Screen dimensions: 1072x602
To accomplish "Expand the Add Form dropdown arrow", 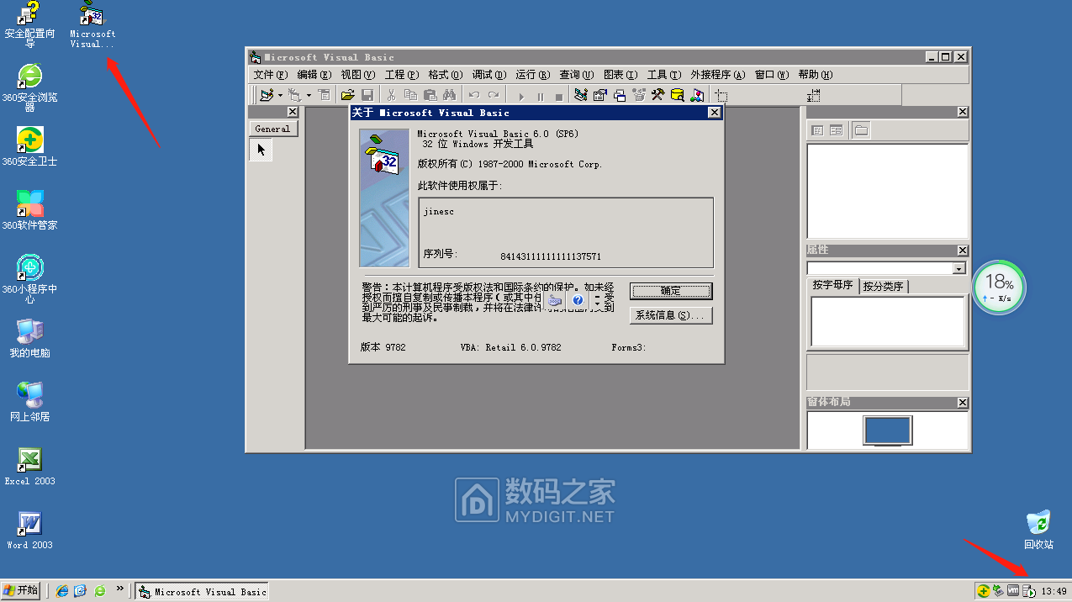I will (x=309, y=95).
